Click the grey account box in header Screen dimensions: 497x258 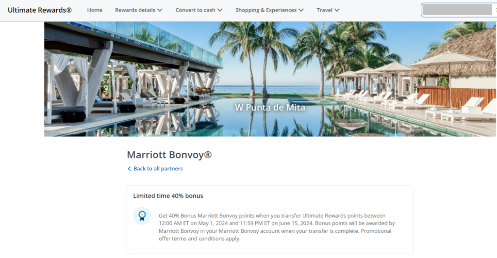pos(457,10)
